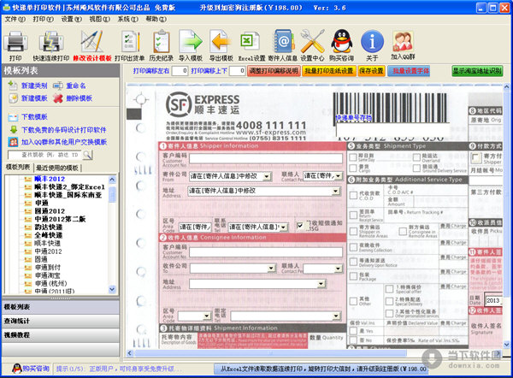Open 关于 info icon

pos(372,42)
